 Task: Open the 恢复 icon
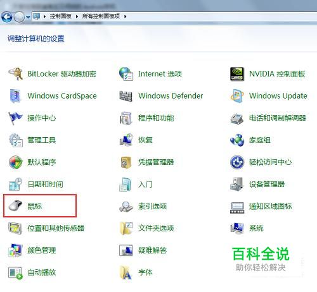pyautogui.click(x=126, y=140)
